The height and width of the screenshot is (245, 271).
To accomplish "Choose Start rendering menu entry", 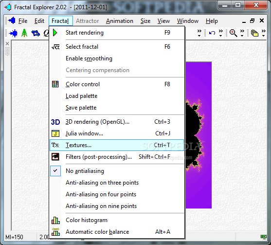I will coord(117,33).
